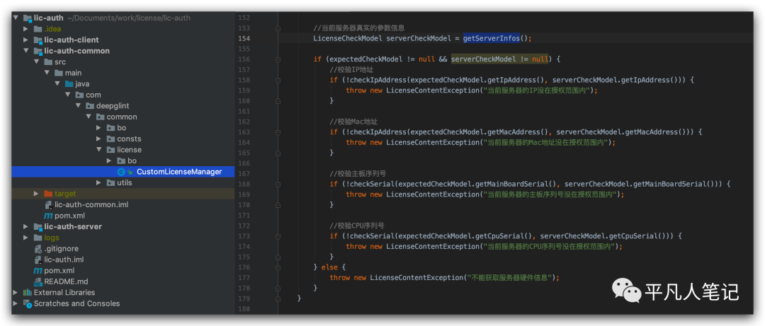Expand the target folder arrow
Screen dimensions: 765x326
[36, 194]
